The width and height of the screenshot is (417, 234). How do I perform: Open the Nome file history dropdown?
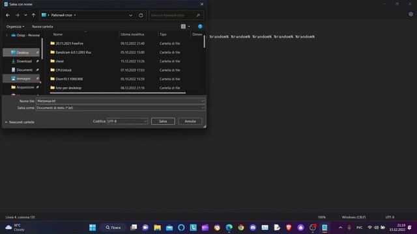[203, 101]
